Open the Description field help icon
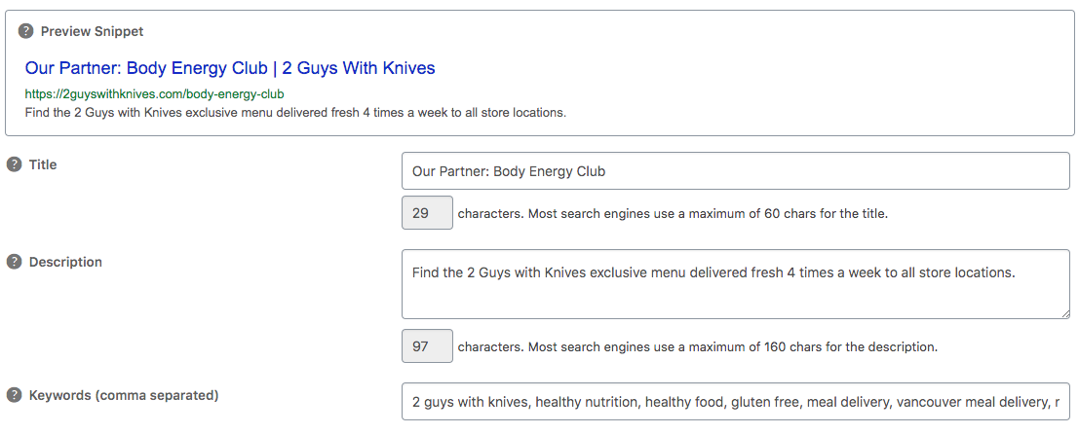1079x434 pixels. tap(15, 262)
